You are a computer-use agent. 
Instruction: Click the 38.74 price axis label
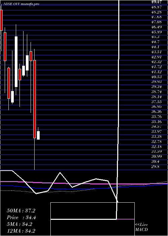157,92
